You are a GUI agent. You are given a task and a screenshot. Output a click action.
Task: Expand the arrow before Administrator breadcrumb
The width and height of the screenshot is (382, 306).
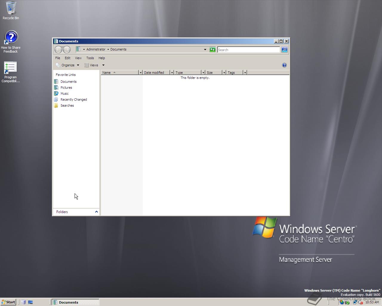click(x=84, y=49)
